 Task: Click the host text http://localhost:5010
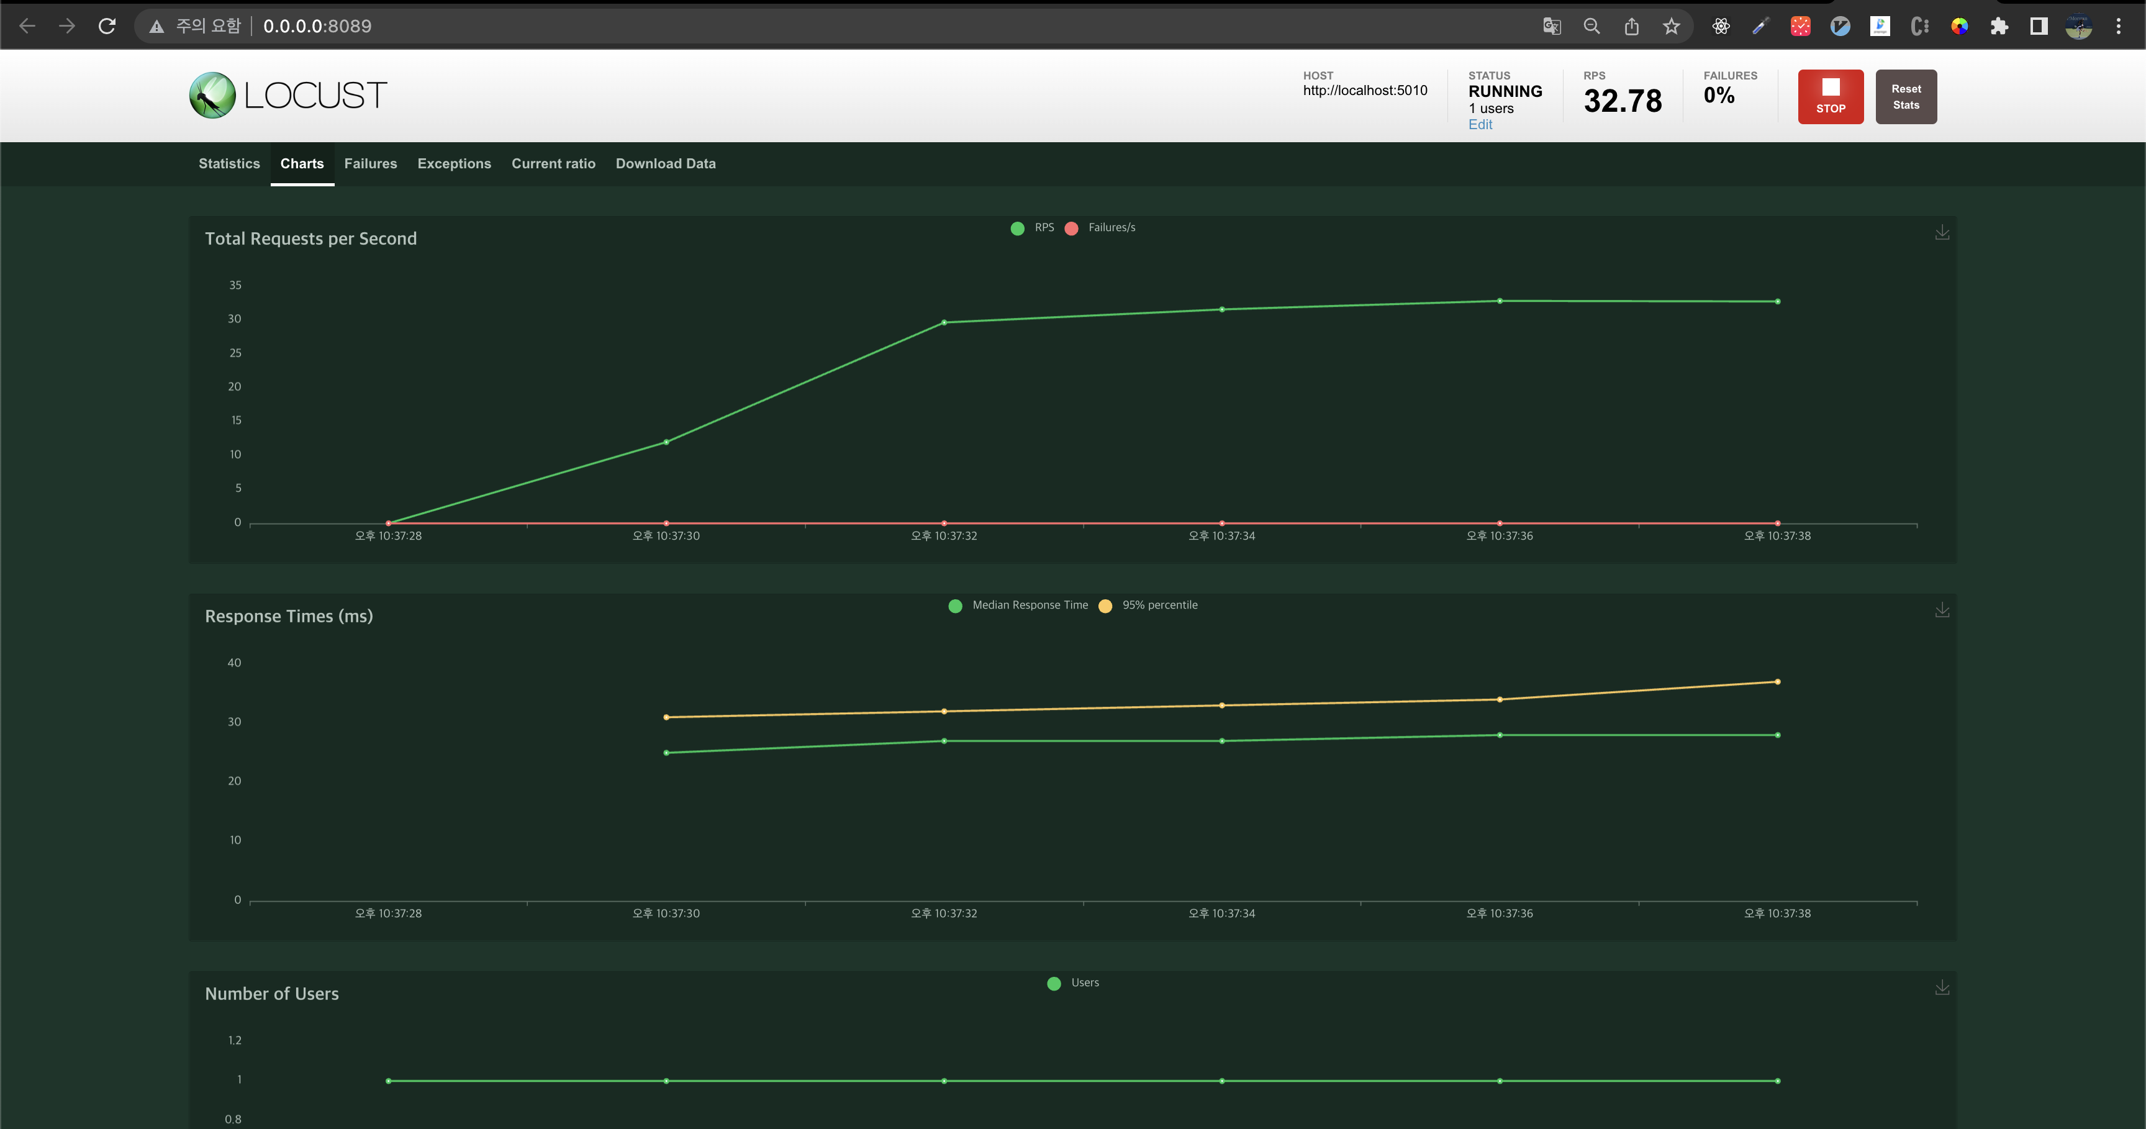1365,90
